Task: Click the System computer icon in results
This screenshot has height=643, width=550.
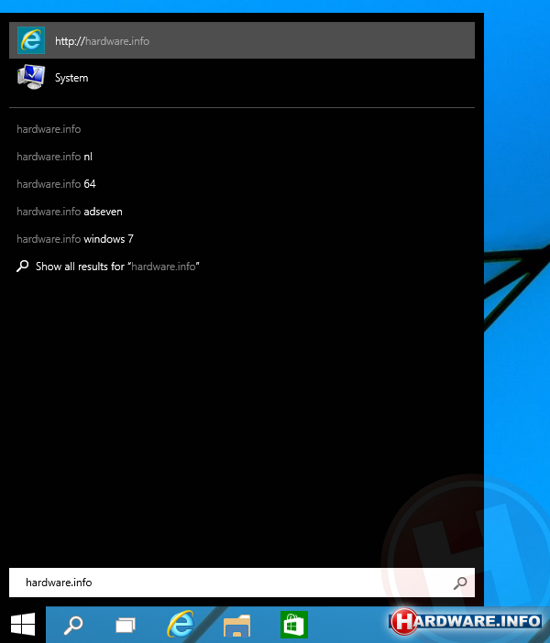Action: click(31, 77)
